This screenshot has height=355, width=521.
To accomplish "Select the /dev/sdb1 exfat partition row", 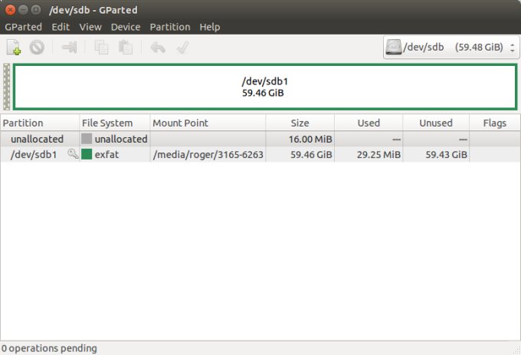I will point(230,154).
